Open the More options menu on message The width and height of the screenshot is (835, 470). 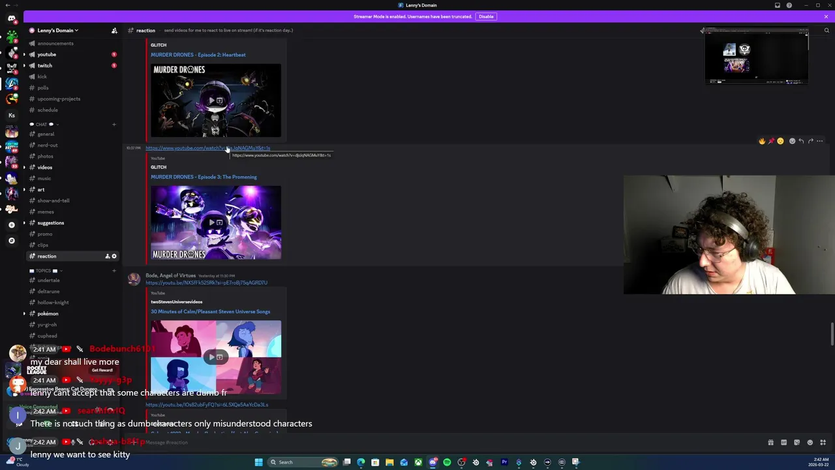820,141
